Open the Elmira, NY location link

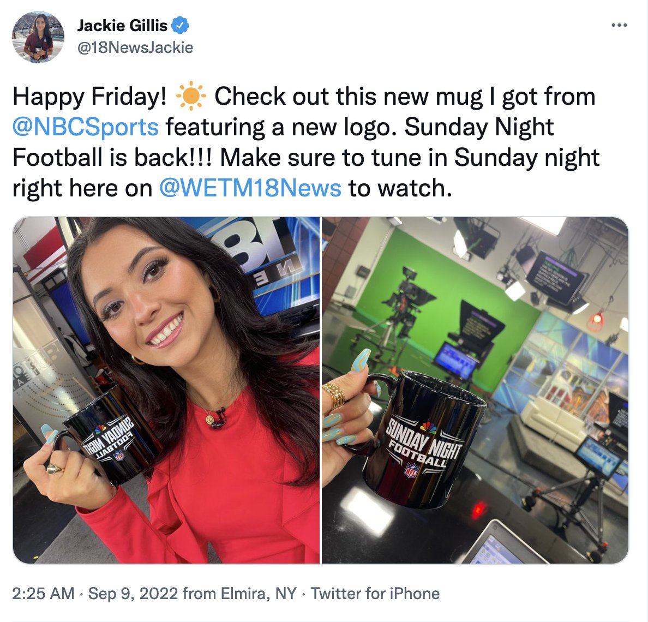coord(259,594)
